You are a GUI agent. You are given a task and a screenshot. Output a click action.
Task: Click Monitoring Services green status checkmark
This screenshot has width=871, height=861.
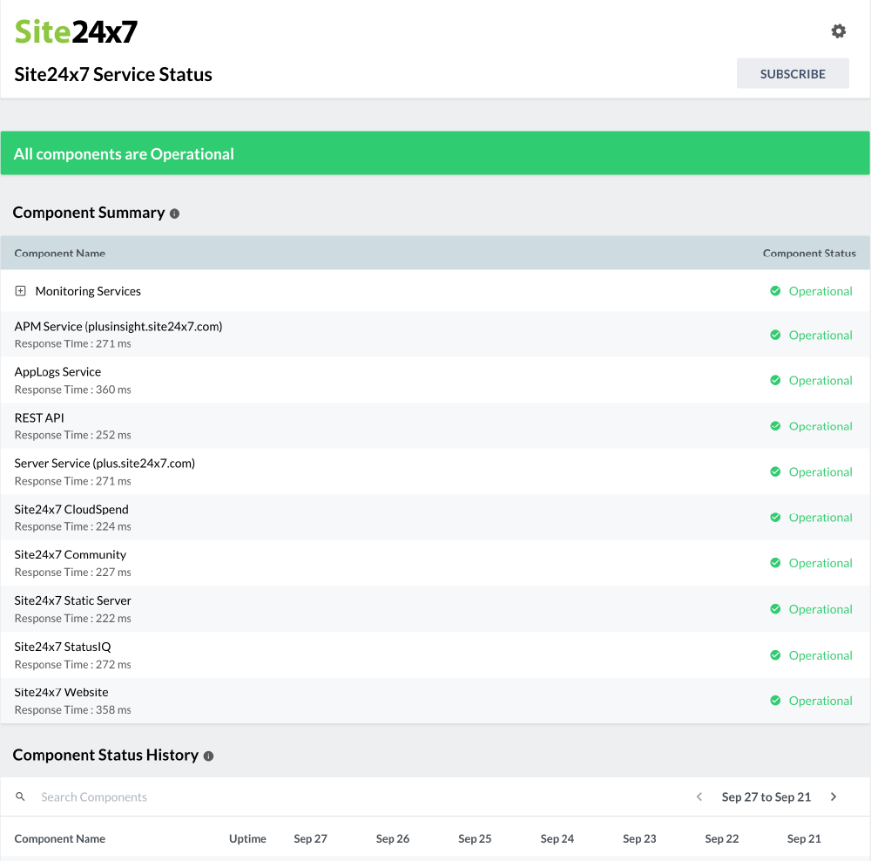[775, 291]
